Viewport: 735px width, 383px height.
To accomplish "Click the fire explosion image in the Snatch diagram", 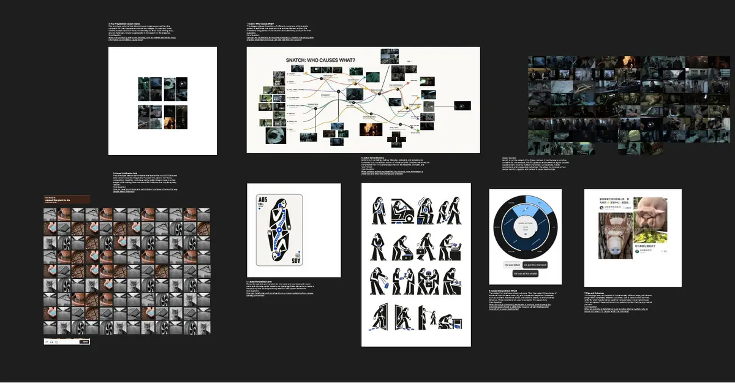I will tap(371, 129).
